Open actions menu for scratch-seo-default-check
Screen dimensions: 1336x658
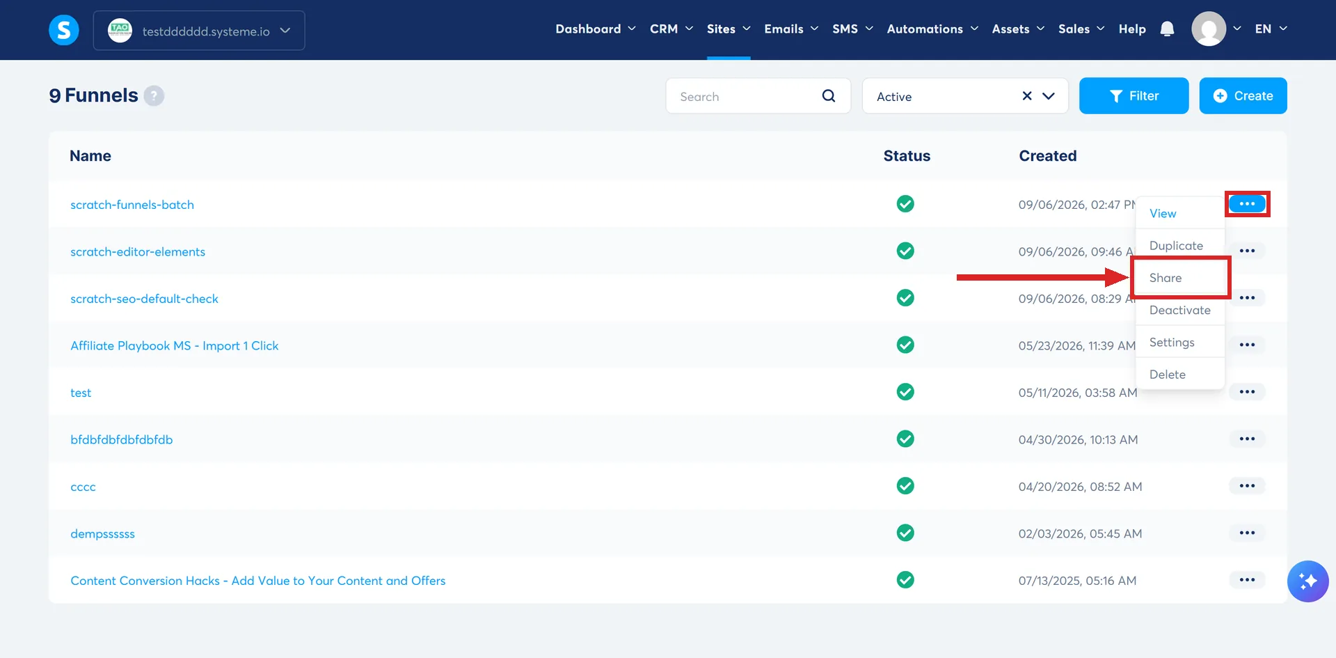click(x=1247, y=298)
